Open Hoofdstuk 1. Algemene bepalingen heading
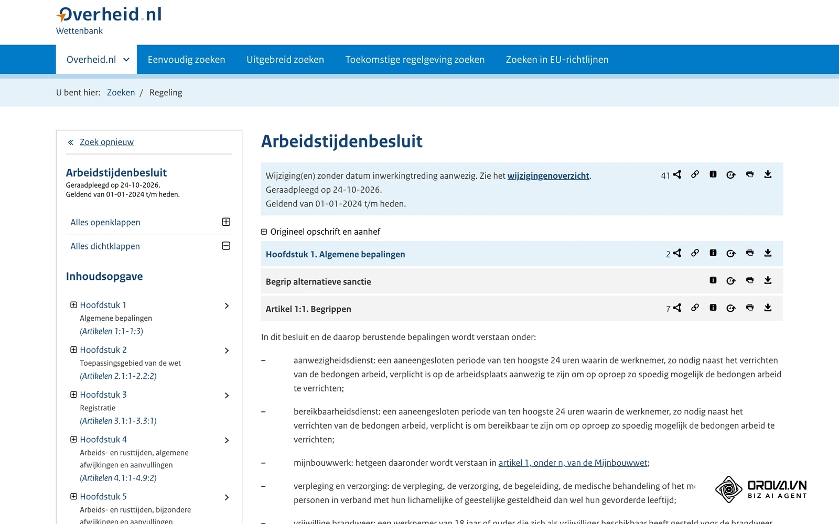Screen dimensions: 839x524 click(335, 254)
